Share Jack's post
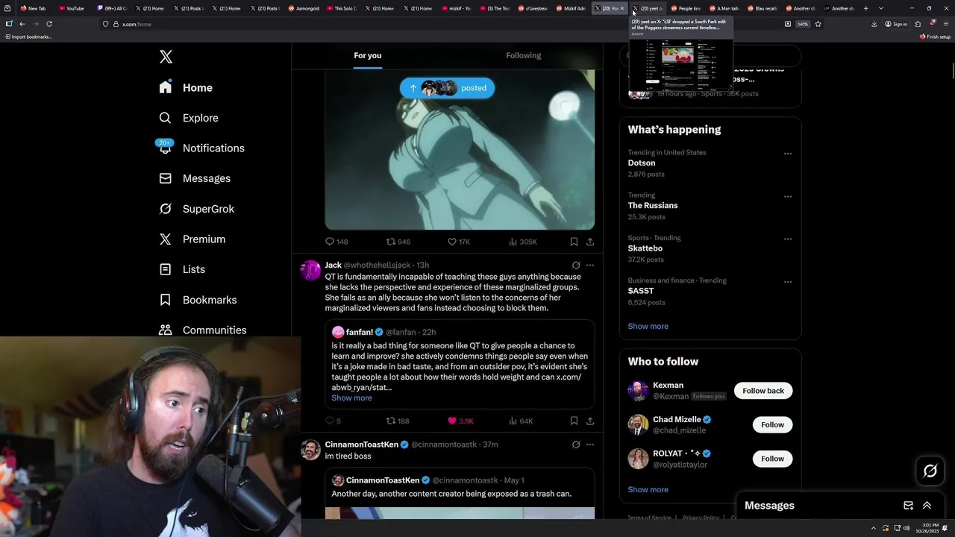 pyautogui.click(x=590, y=421)
